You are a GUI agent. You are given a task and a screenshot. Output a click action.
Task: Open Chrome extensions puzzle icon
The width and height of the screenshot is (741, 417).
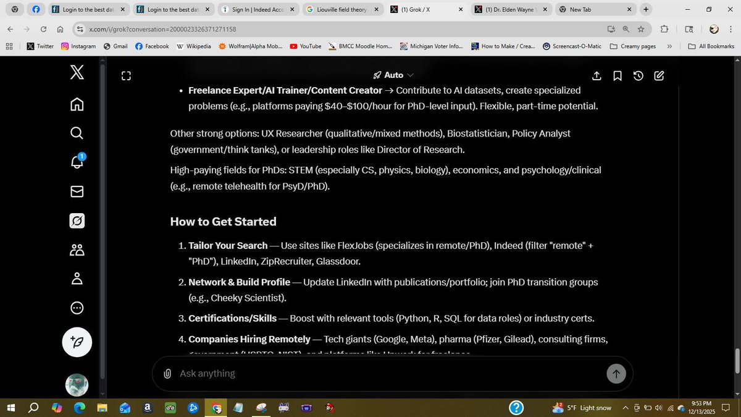pyautogui.click(x=664, y=29)
